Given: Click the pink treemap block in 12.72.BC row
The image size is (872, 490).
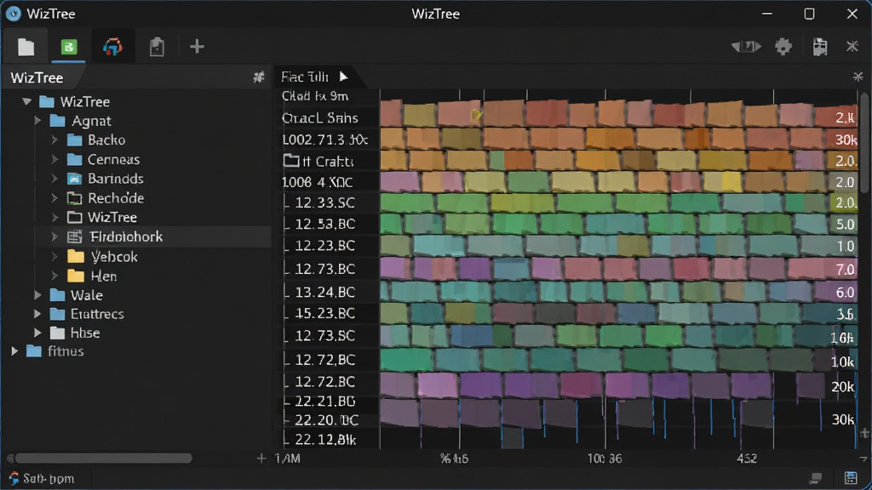Looking at the screenshot, I should click(437, 385).
